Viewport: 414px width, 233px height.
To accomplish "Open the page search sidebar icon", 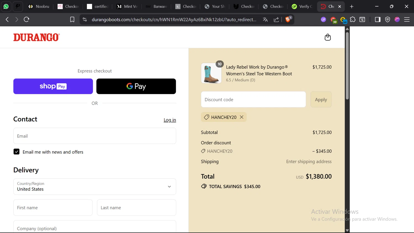I will [x=362, y=19].
